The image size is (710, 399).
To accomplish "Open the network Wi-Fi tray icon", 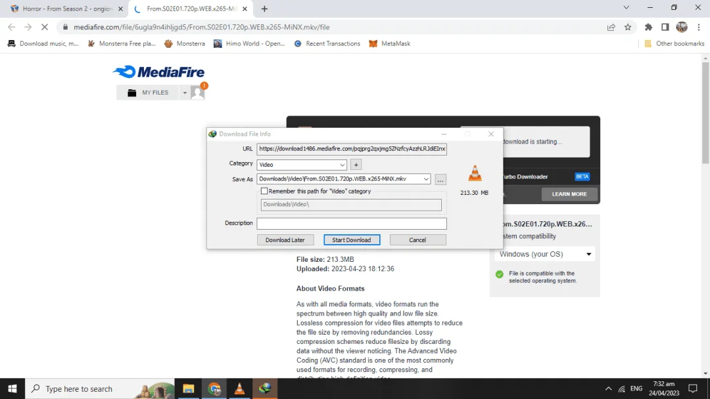I will (x=622, y=388).
